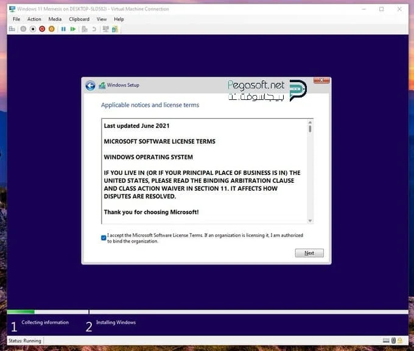Viewport: 414px width, 351px height.
Task: Send Ctrl+Alt+Delete using the toolbar icon
Action: tap(12, 29)
